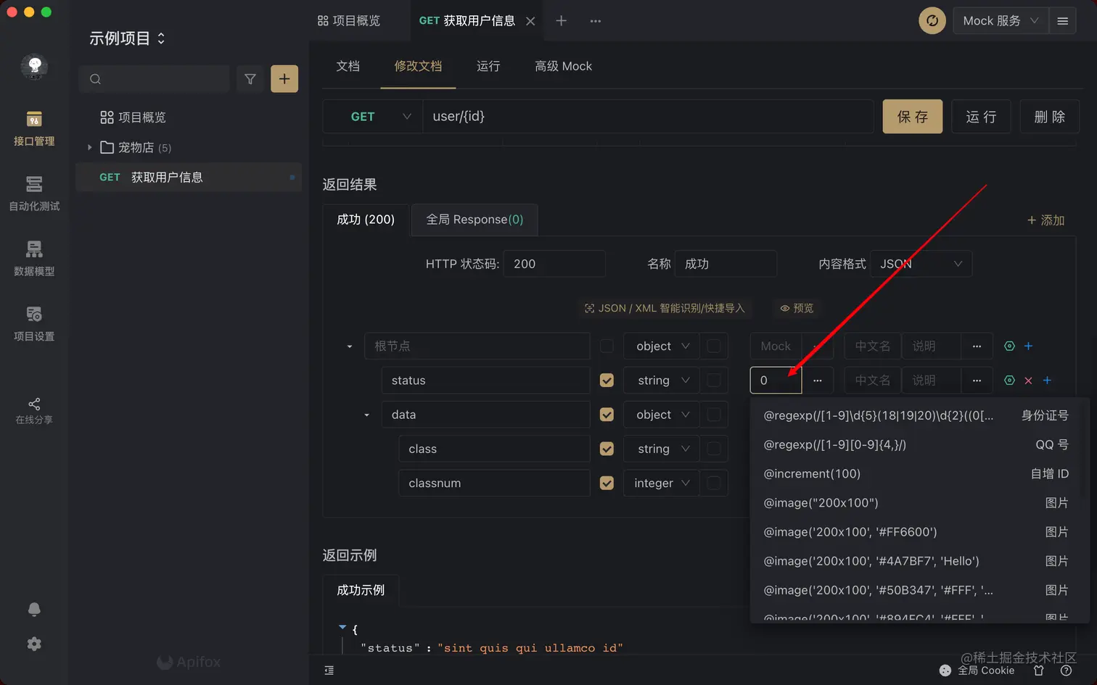Image resolution: width=1097 pixels, height=685 pixels.
Task: Click the 运行 button next to 保存
Action: pos(981,117)
